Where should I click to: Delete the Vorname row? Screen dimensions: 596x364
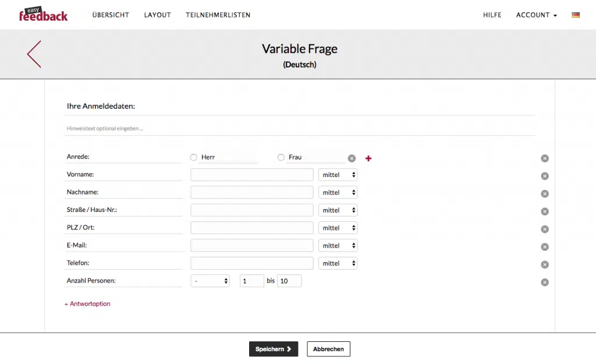(545, 176)
